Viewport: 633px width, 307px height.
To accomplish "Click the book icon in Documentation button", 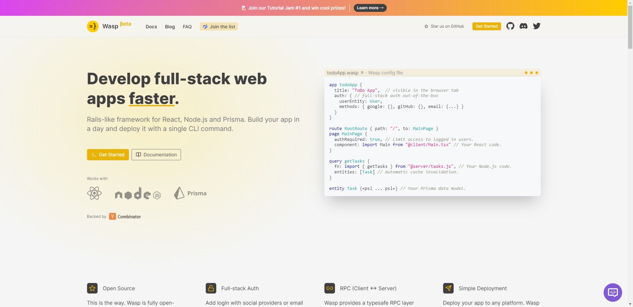I will click(x=138, y=155).
